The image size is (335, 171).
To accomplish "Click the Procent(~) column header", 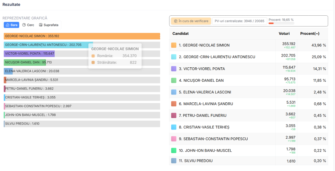I will click(309, 34).
